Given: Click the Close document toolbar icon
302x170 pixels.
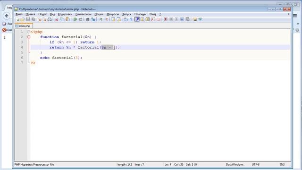Looking at the screenshot, I should (x=39, y=19).
